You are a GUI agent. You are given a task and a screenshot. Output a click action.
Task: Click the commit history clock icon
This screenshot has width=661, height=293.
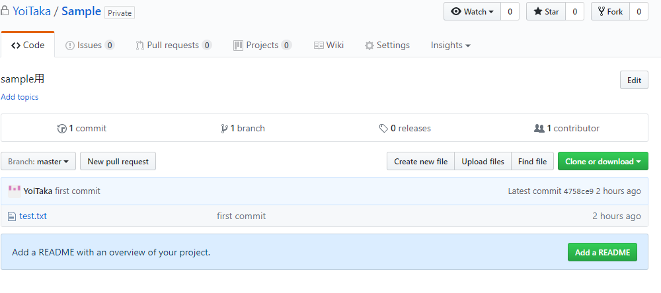[x=62, y=129]
